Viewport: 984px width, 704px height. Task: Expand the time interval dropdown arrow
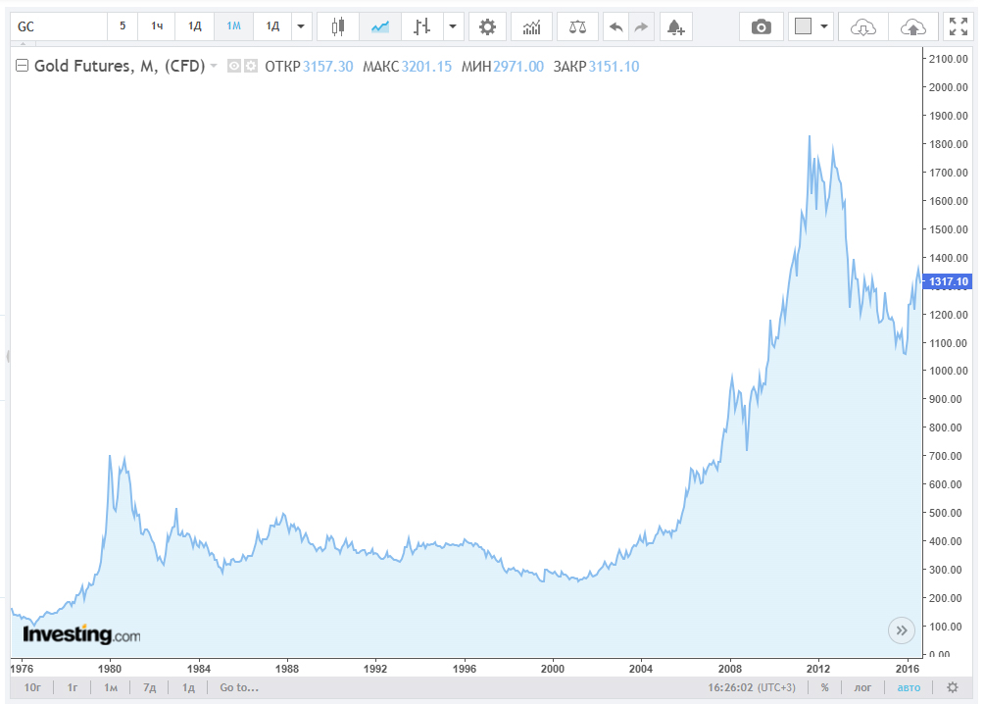pyautogui.click(x=301, y=26)
